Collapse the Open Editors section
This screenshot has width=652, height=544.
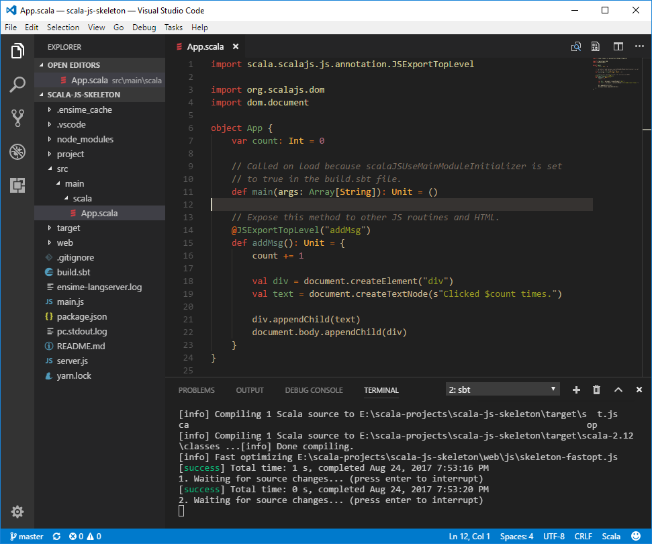(x=100, y=65)
